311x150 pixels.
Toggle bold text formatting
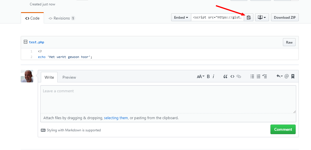click(208, 76)
